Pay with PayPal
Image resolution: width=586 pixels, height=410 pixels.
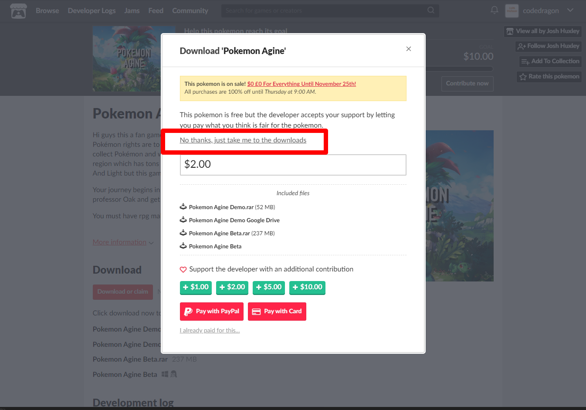click(212, 312)
